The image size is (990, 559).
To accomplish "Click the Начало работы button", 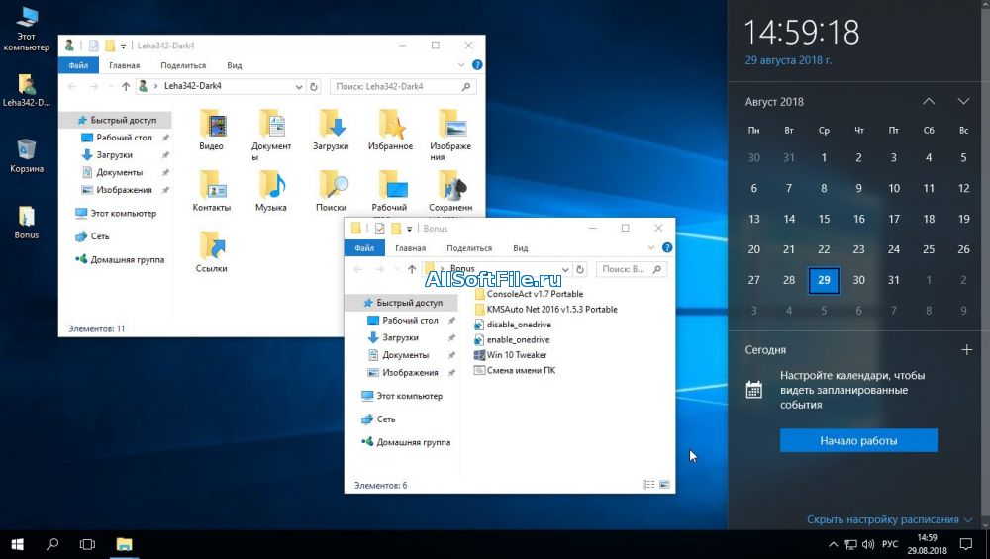I will [x=858, y=440].
